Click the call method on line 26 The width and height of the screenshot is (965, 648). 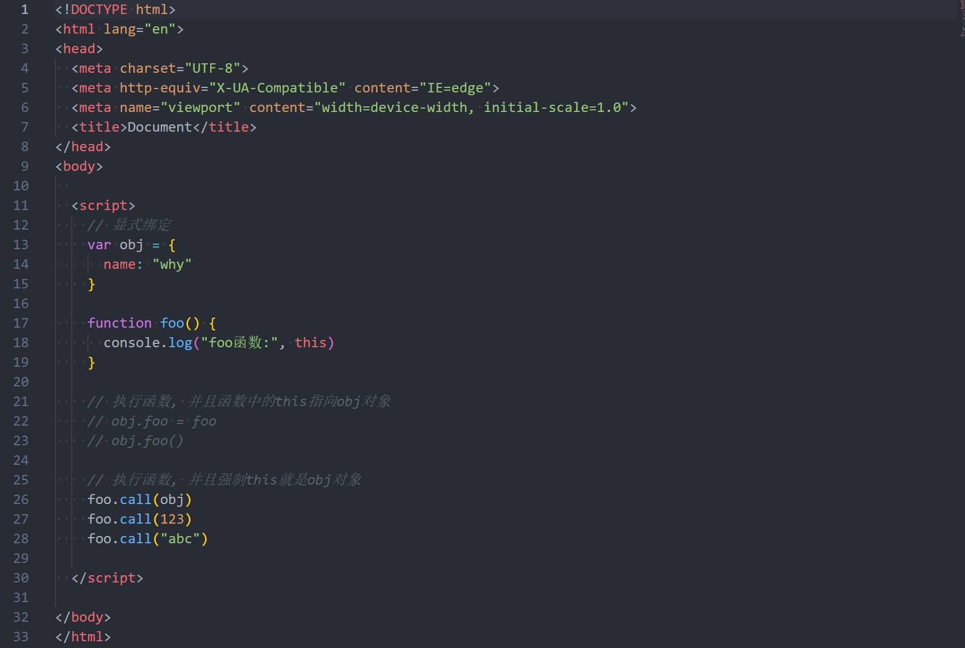(x=136, y=500)
